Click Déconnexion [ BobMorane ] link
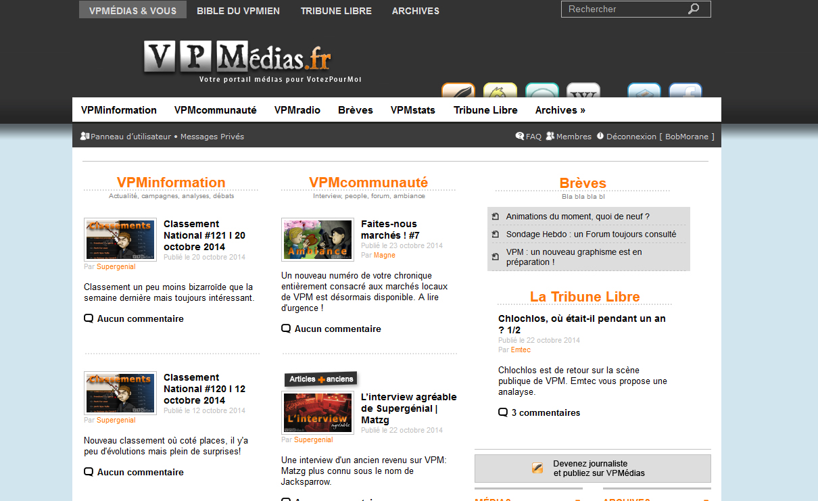 pos(660,137)
